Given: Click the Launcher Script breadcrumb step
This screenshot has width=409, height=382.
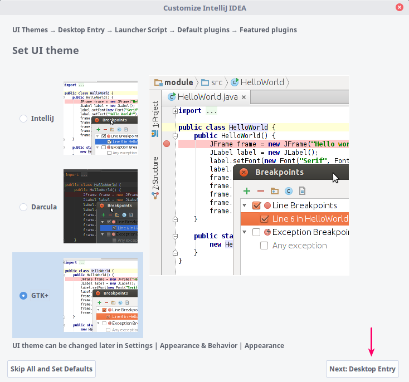Looking at the screenshot, I should 141,30.
